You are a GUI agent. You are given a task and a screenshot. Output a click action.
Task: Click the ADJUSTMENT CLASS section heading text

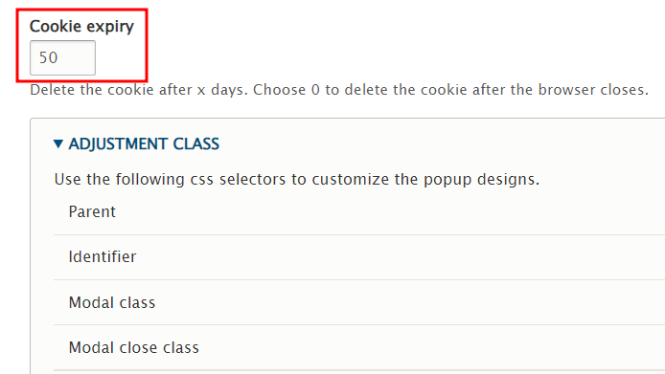(x=144, y=144)
